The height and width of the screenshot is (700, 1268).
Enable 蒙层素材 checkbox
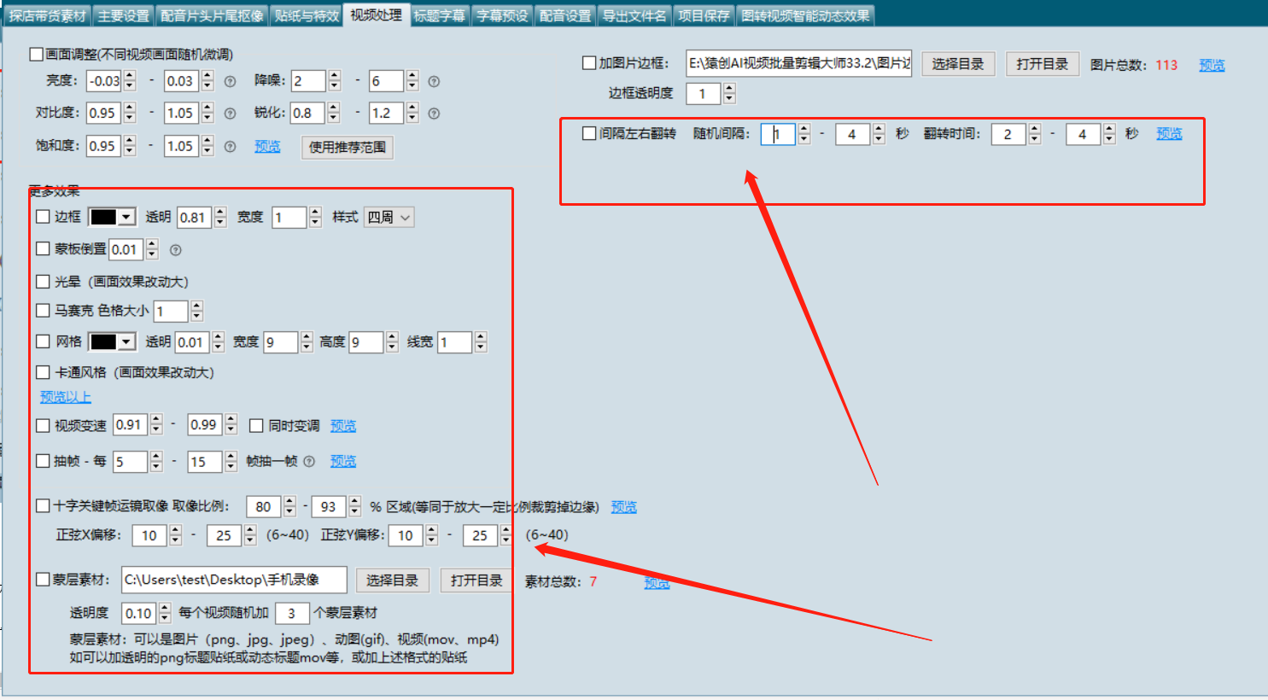[x=43, y=580]
